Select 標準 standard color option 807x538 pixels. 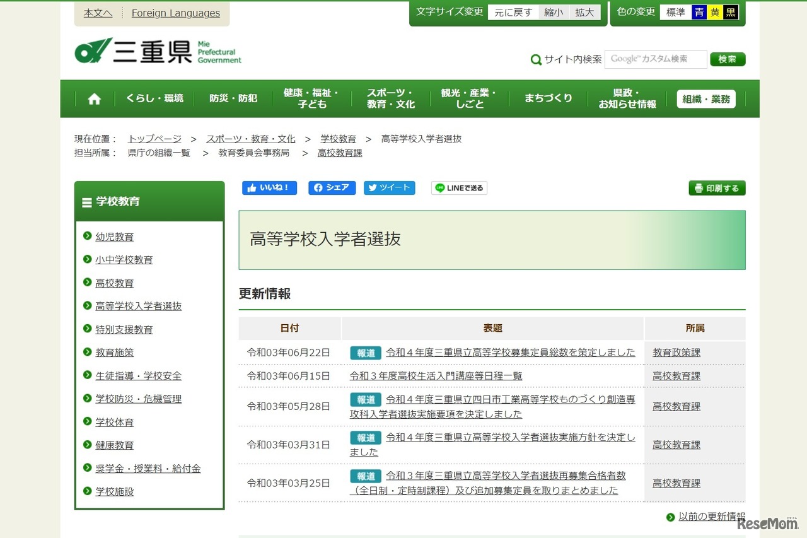pyautogui.click(x=675, y=11)
